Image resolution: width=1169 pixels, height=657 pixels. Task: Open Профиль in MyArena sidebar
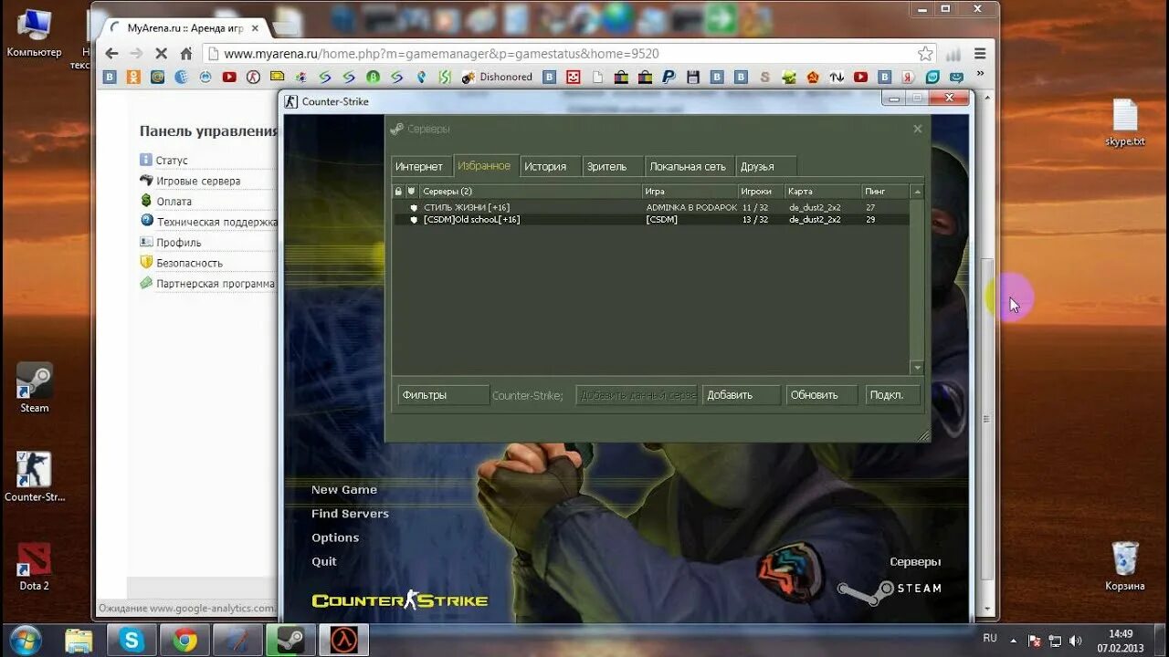[x=178, y=243]
